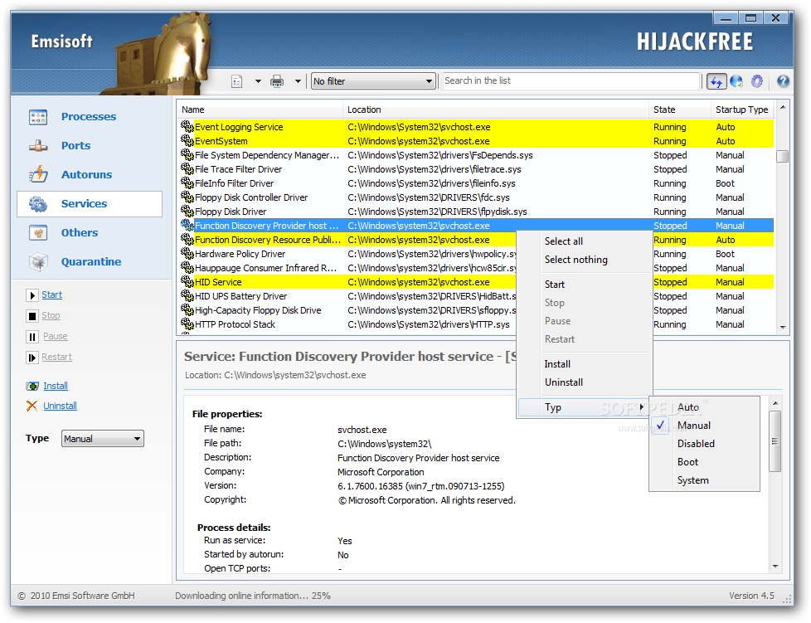Viewport: 811px width, 623px height.
Task: Click the save log document icon
Action: click(237, 81)
